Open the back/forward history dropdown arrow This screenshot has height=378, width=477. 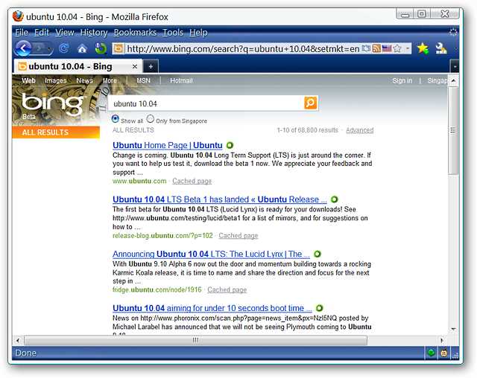(49, 48)
